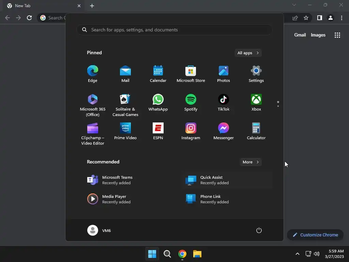Viewport: 349px width, 262px height.
Task: Click the Windows Start taskbar button
Action: [x=152, y=254]
